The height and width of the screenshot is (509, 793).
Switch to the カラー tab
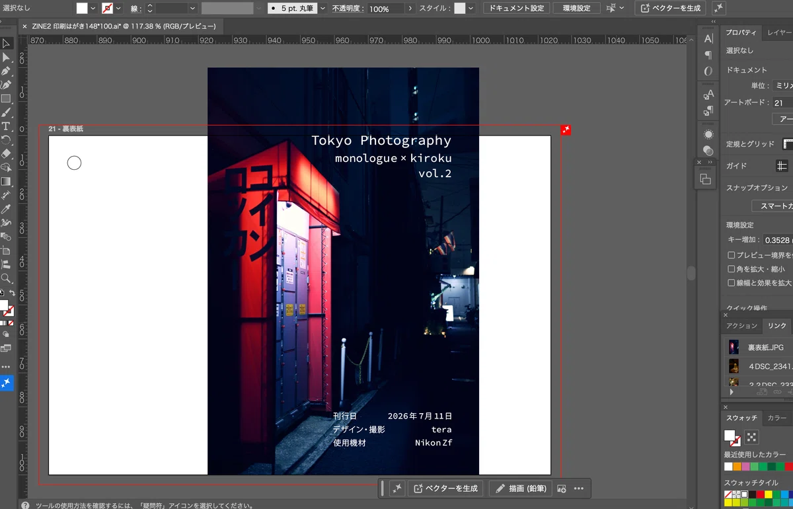(776, 418)
